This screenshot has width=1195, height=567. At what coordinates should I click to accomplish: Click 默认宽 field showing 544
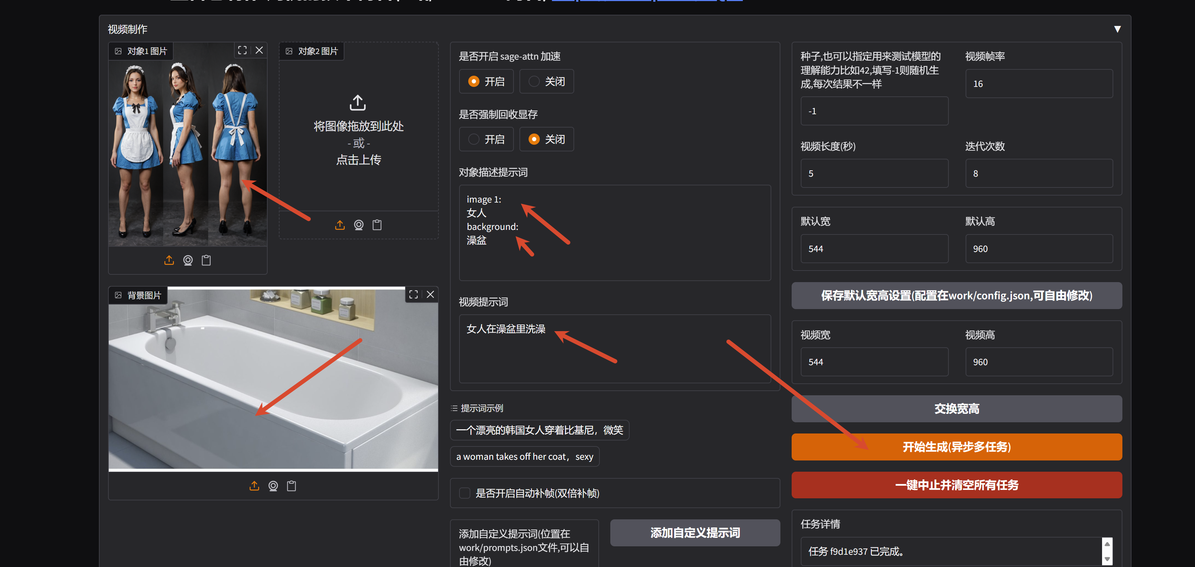pos(874,248)
